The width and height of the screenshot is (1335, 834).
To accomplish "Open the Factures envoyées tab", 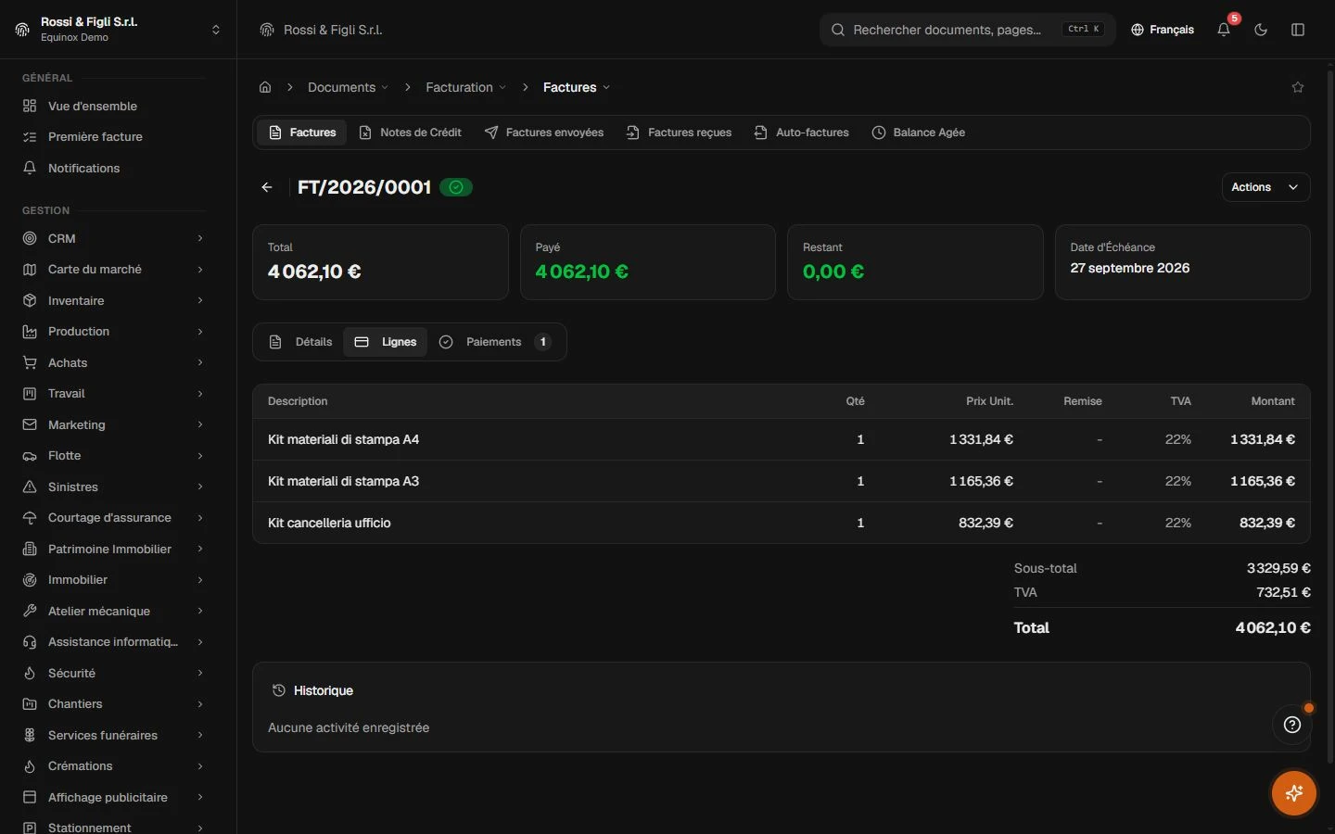I will [543, 133].
